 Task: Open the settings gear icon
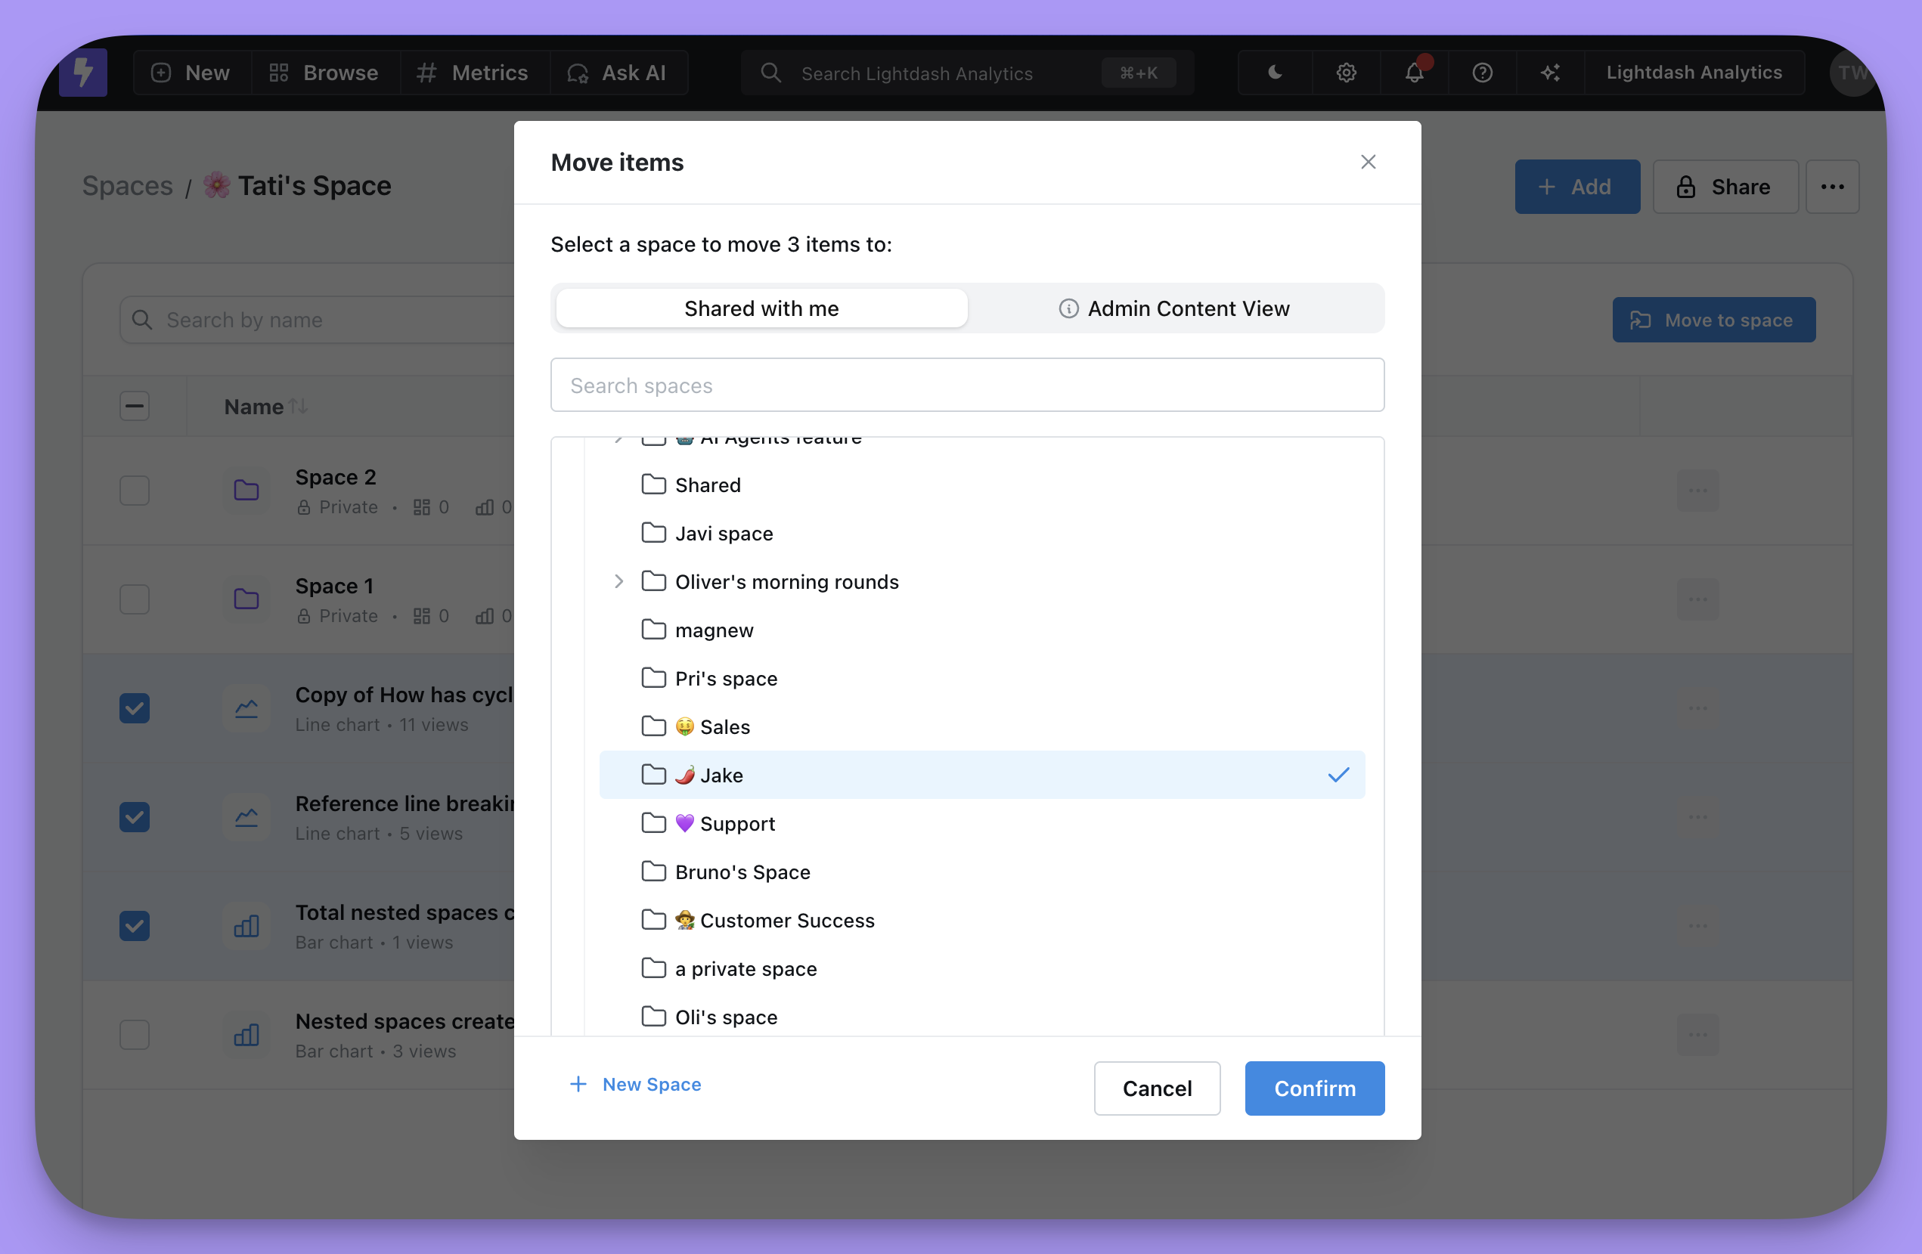point(1345,73)
